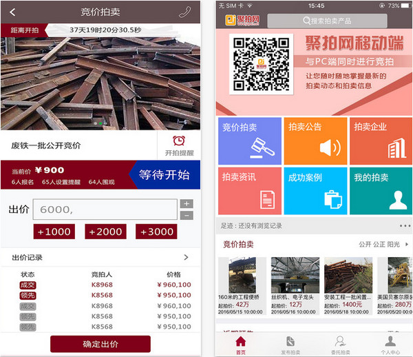Open the 拍卖企业 building tile
Viewport: 413px width, 357px height.
(381, 141)
